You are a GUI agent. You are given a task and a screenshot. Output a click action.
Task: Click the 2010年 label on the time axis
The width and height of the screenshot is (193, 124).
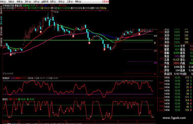6,121
